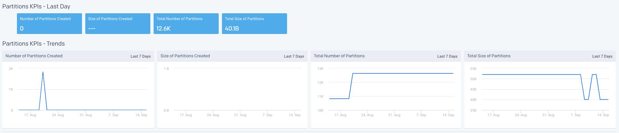Click 14. Sep tick in Number of Partitions Created chart
Screen dimensions: 619x133
(141, 115)
